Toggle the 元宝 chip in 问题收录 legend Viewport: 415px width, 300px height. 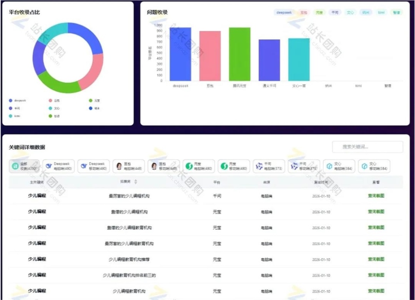pyautogui.click(x=319, y=12)
